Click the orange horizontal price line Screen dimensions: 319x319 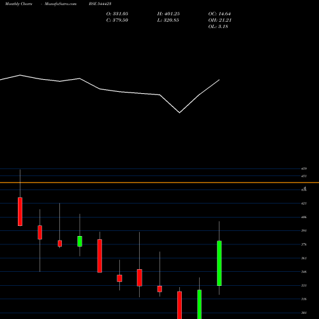click(x=159, y=182)
